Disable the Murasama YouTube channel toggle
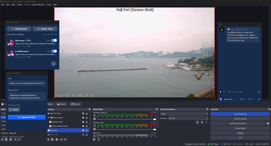This screenshot has height=146, width=271. pos(54,40)
